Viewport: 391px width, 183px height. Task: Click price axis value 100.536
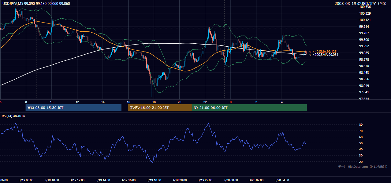tap(365, 7)
